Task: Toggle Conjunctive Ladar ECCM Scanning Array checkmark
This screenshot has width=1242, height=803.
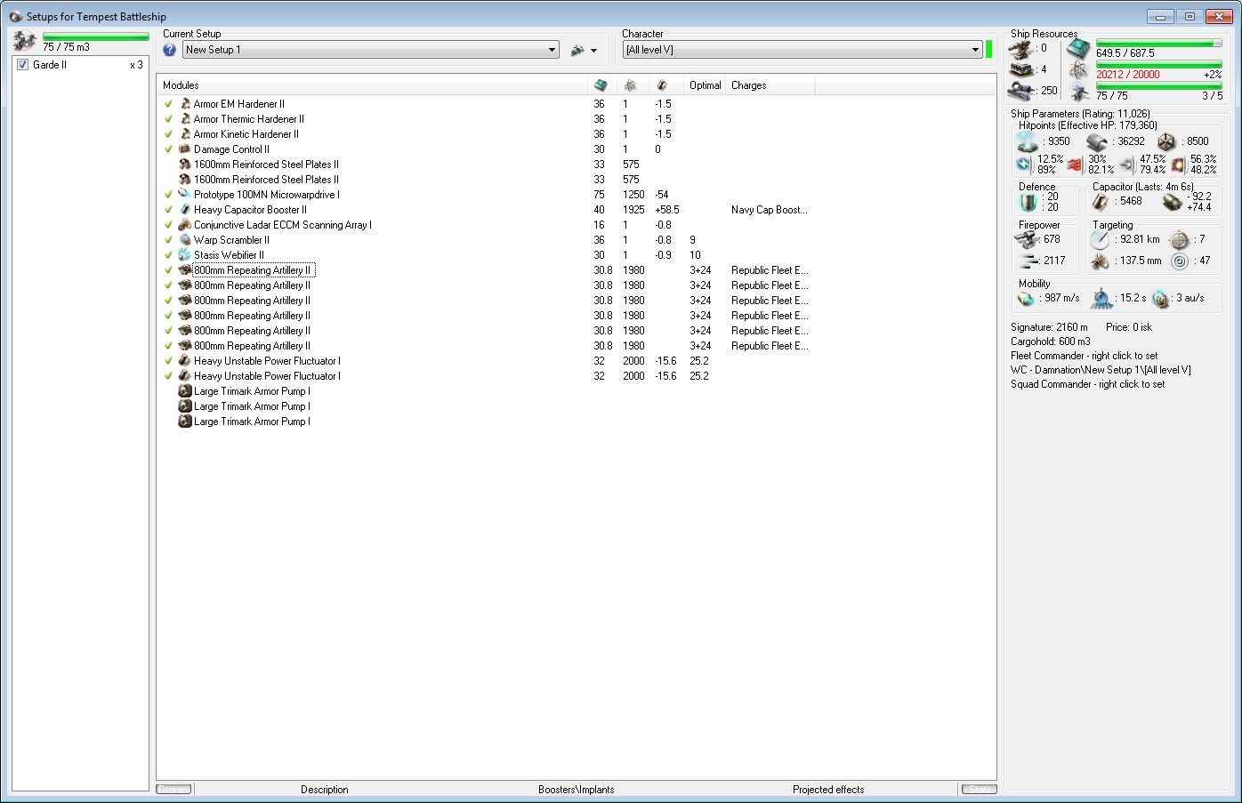Action: coord(168,225)
